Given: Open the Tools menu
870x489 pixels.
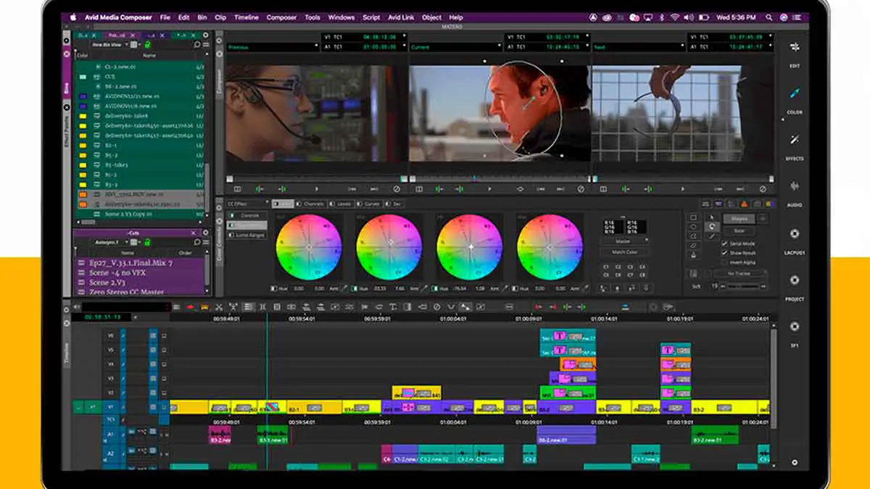Looking at the screenshot, I should click(x=312, y=17).
